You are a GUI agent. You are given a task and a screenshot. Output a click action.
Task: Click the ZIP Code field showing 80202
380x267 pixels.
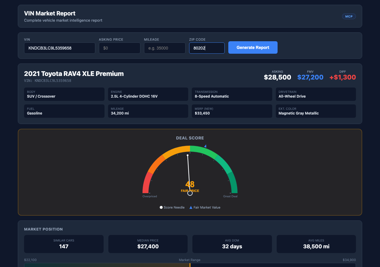pyautogui.click(x=207, y=48)
